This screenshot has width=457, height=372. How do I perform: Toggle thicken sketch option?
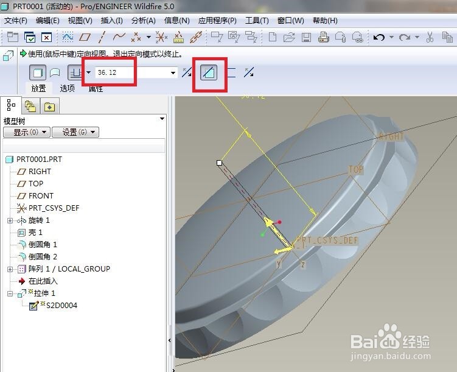[x=231, y=72]
